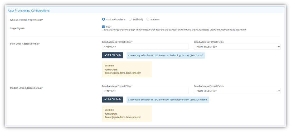Click the SSO description text about G Suite
Screen dimensions: 291x132
(174, 30)
